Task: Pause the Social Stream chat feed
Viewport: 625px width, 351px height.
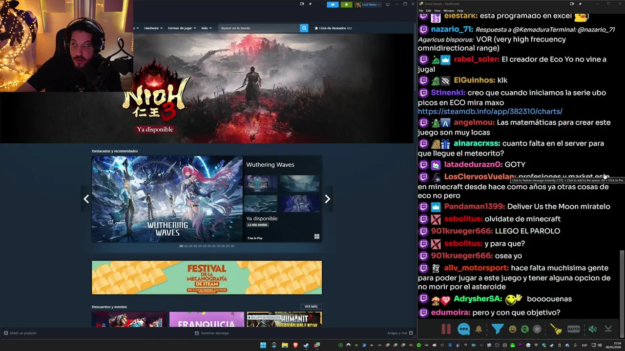Action: point(446,329)
